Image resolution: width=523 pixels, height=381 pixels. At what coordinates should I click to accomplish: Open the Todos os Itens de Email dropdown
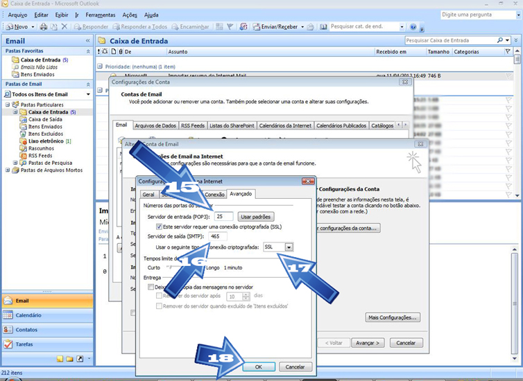tap(88, 94)
